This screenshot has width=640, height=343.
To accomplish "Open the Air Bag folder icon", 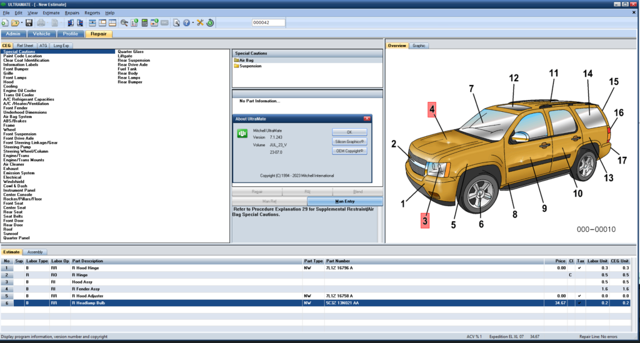I will click(x=236, y=61).
